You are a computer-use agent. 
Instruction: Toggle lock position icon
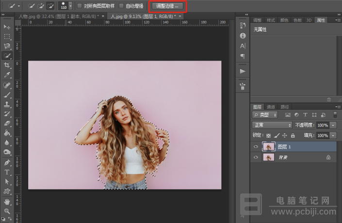pos(285,136)
